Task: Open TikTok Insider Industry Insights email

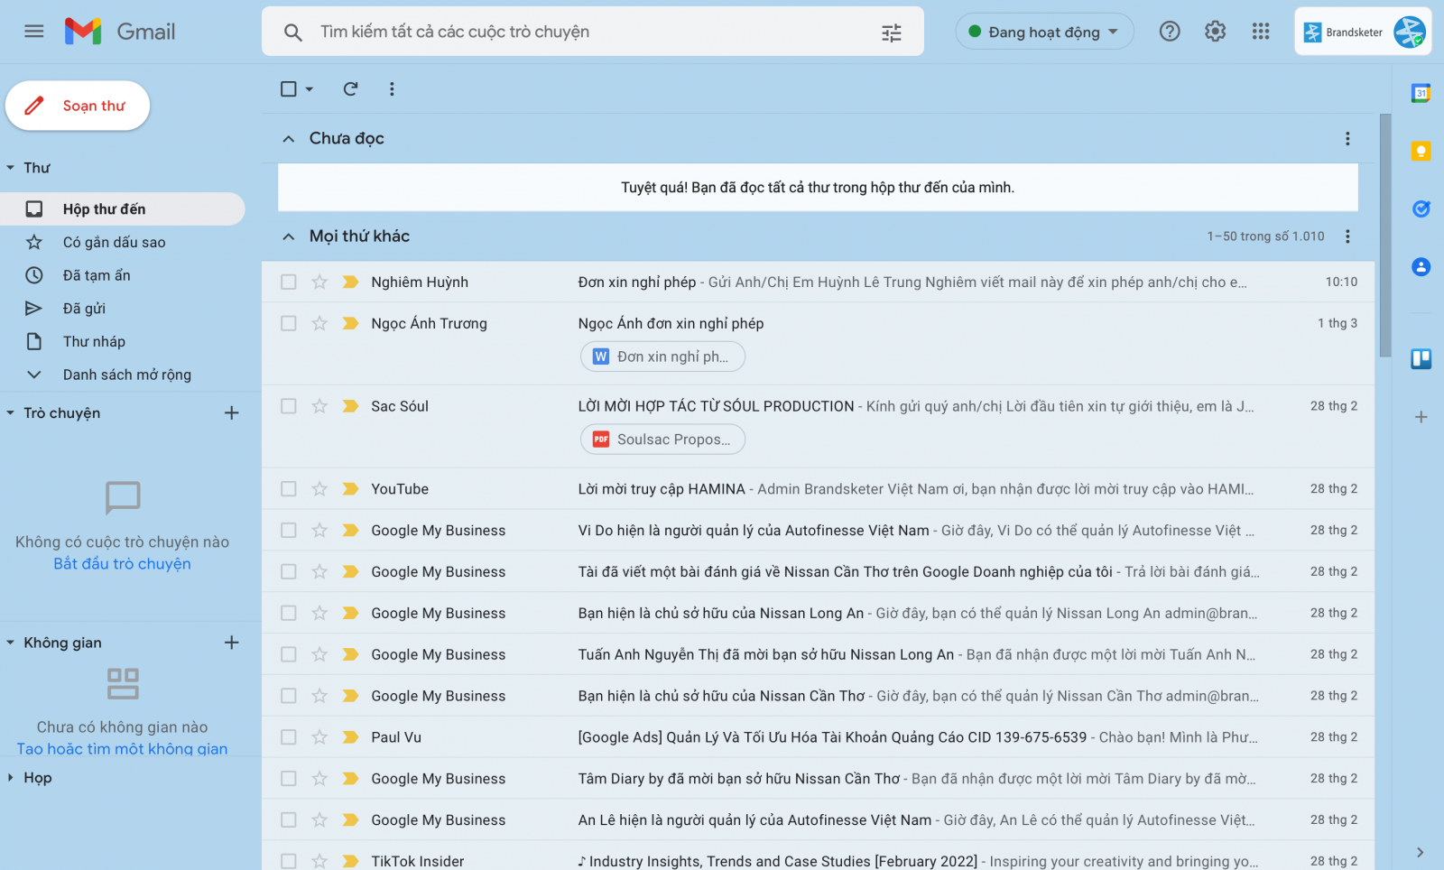Action: click(x=818, y=861)
